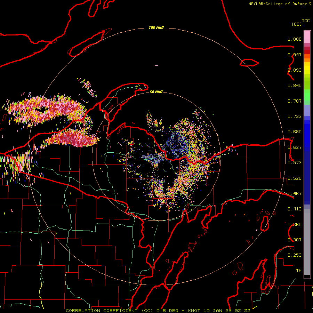This screenshot has width=313, height=313.
Task: Select the 0.733 color scale value
Action: point(295,117)
